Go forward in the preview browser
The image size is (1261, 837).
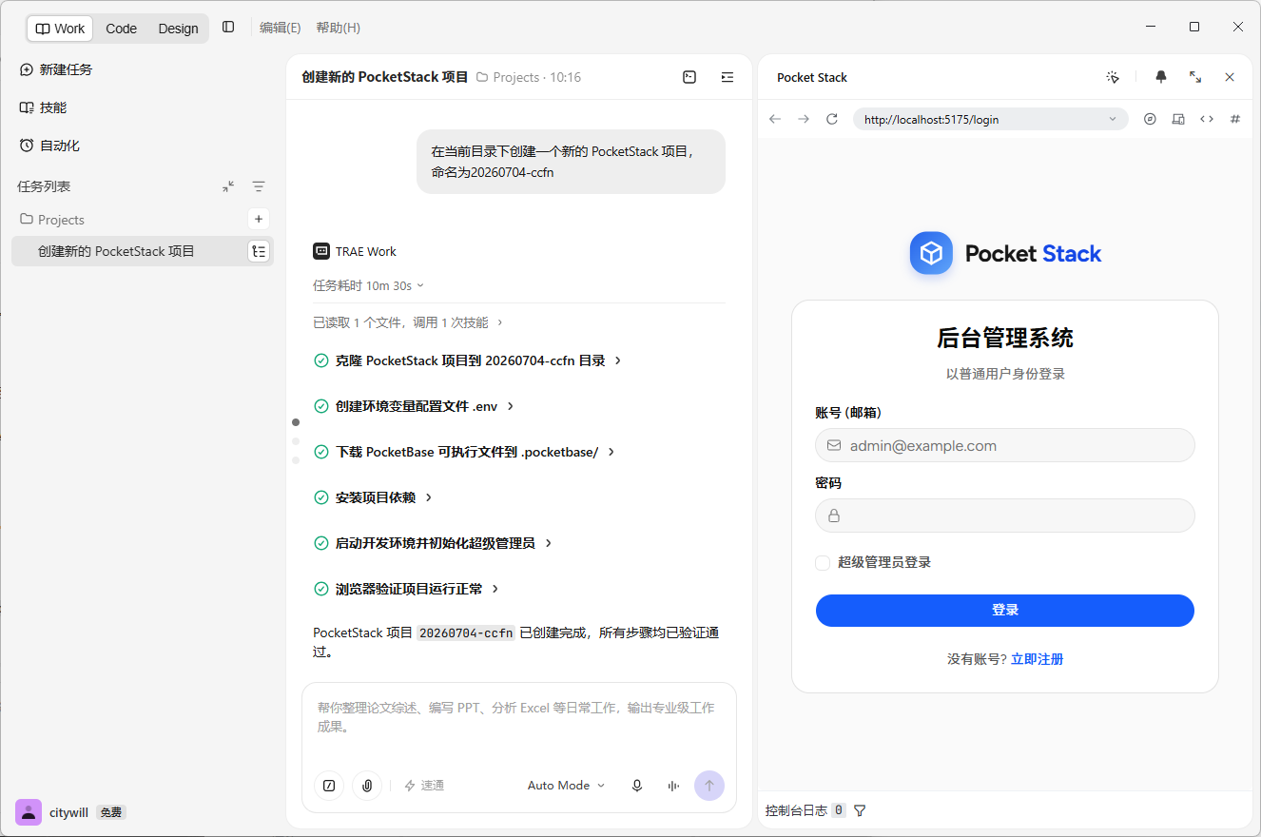tap(804, 119)
